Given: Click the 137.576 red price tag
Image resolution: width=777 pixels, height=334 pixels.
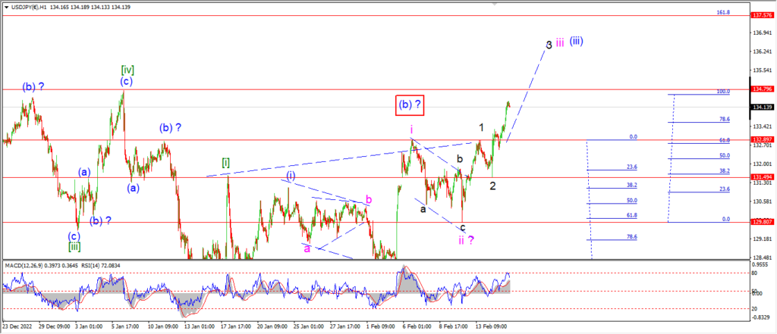Looking at the screenshot, I should pos(763,15).
